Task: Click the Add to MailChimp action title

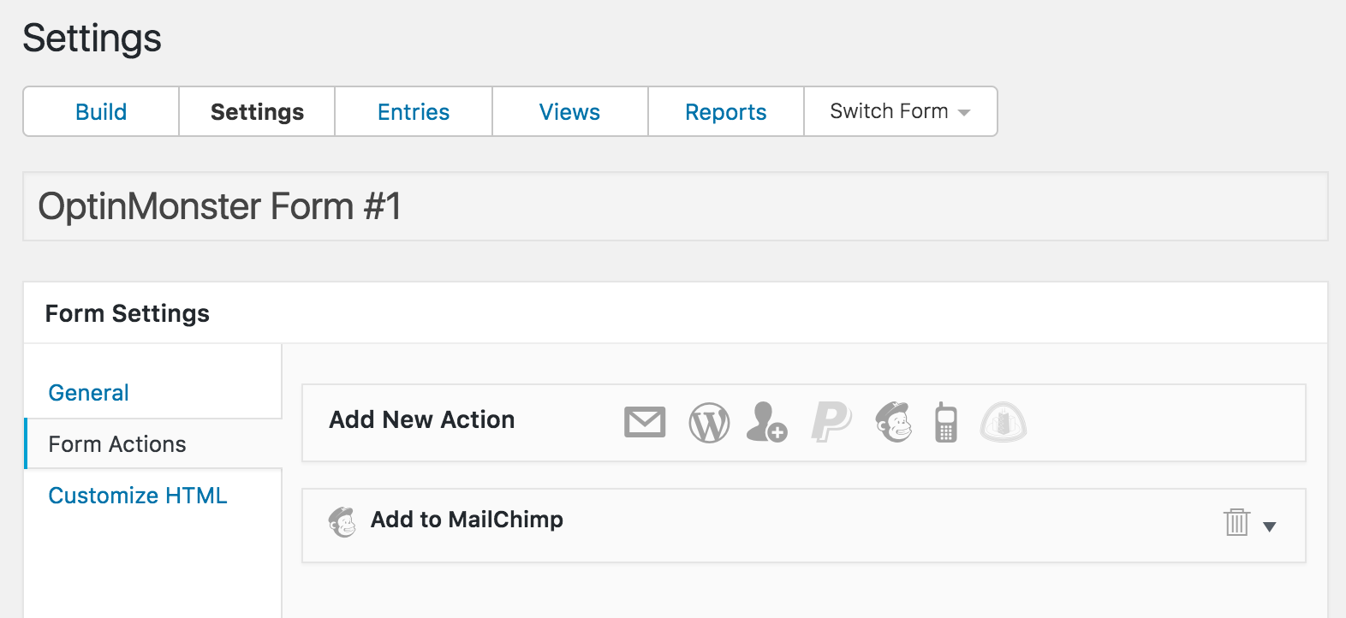Action: (x=467, y=520)
